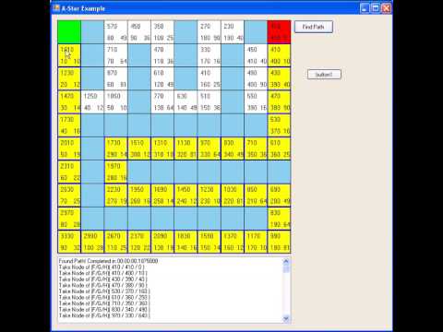Click the Find Path button
The width and height of the screenshot is (443, 332).
coord(314,27)
